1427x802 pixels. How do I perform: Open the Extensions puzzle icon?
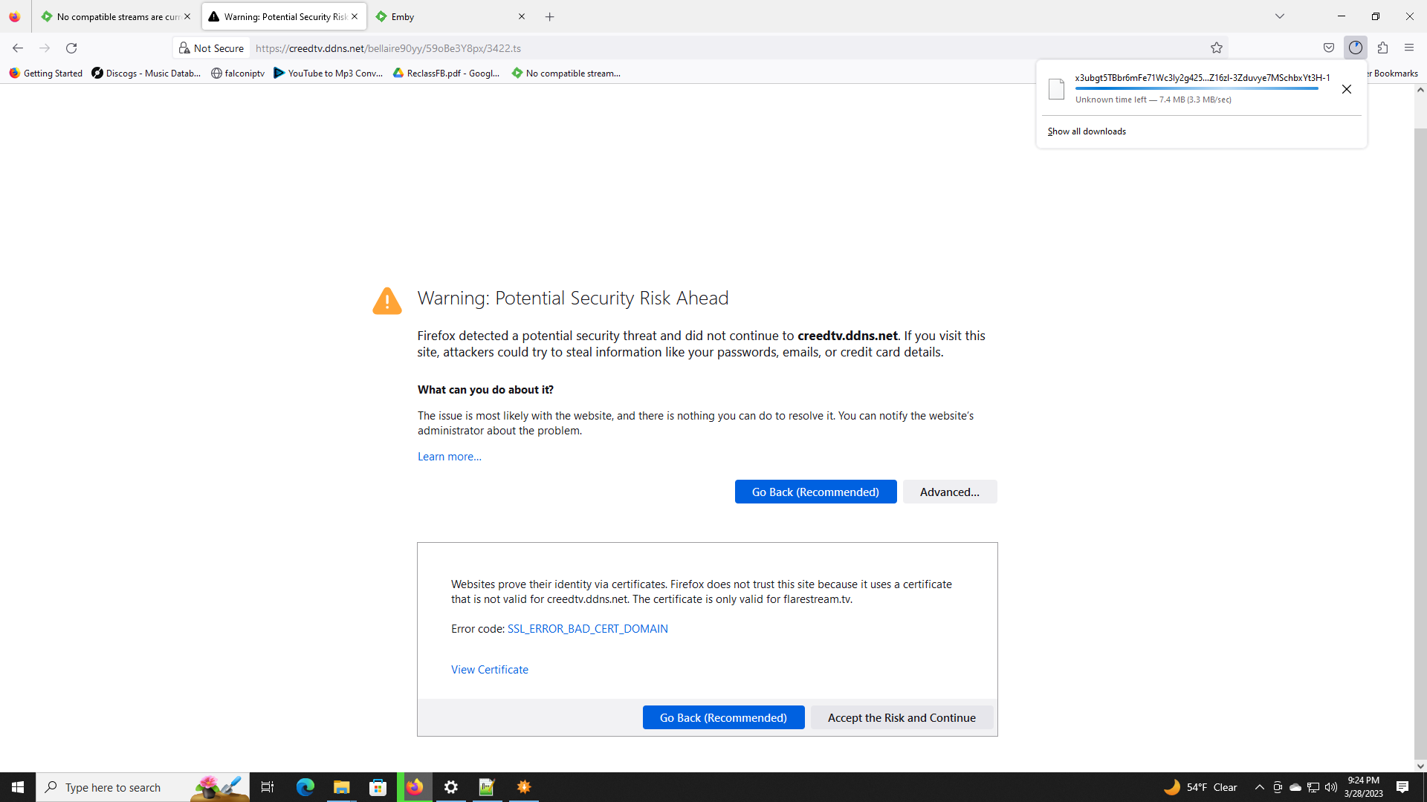1382,48
